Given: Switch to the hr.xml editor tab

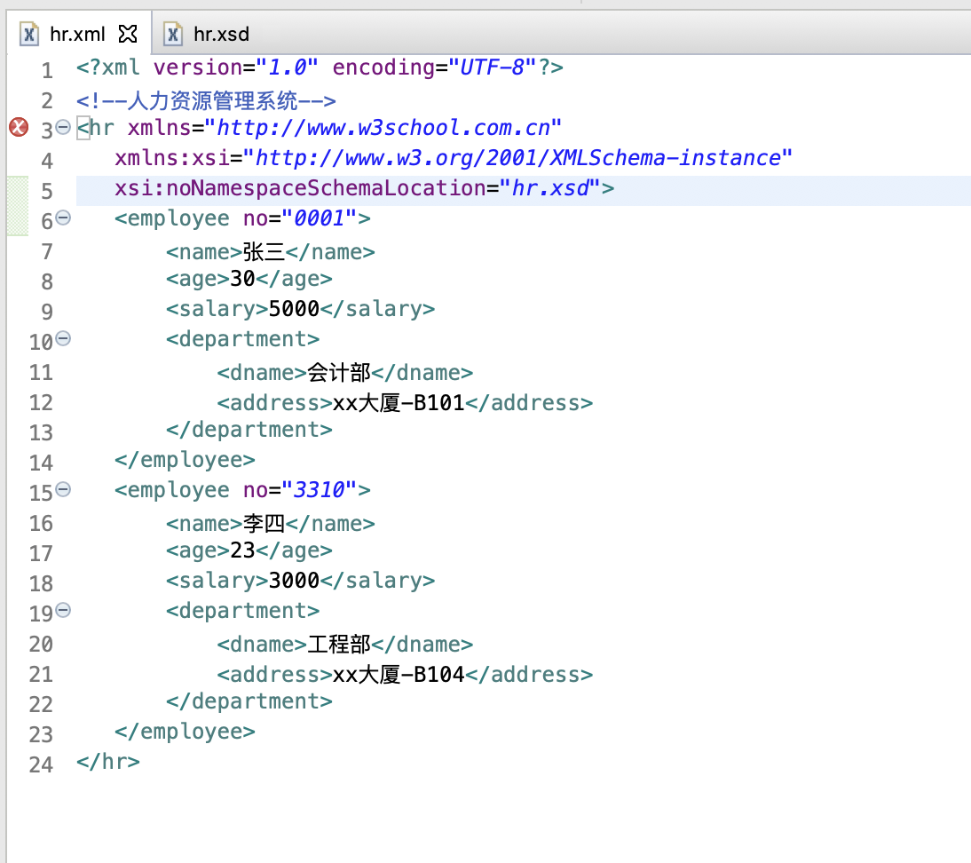Looking at the screenshot, I should [x=77, y=34].
